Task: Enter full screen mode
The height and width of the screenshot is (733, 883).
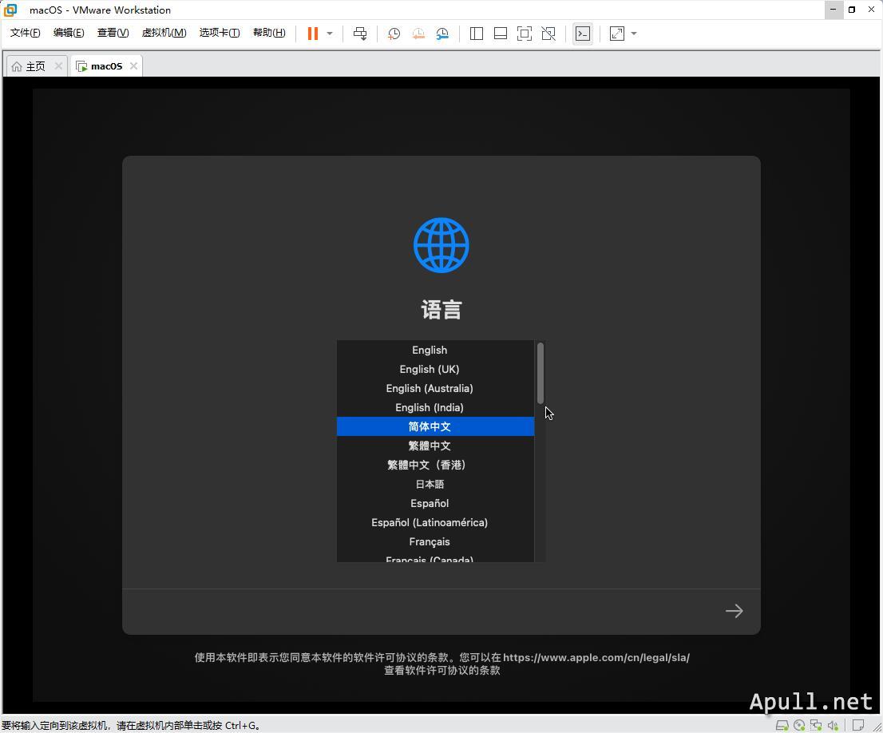Action: tap(525, 34)
